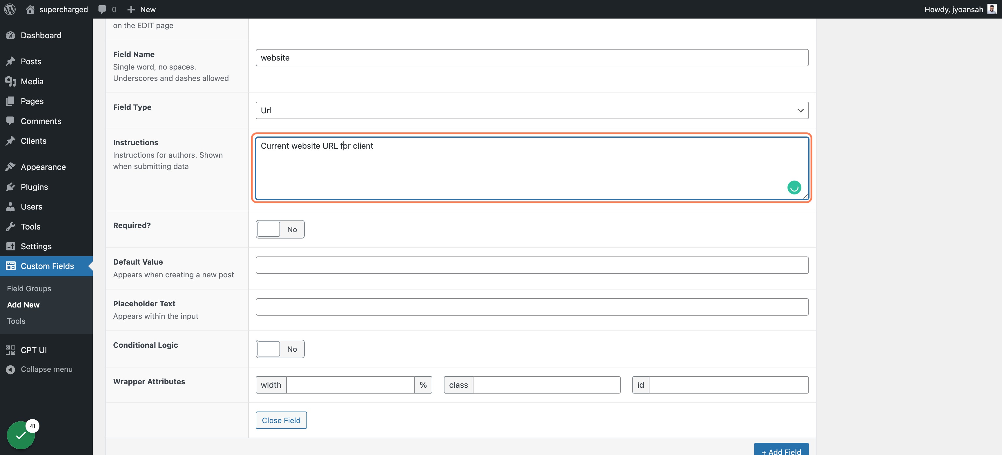The height and width of the screenshot is (455, 1002).
Task: Click the wrapper id input field
Action: point(729,385)
